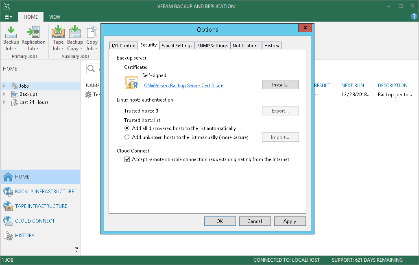Switch to the SNMP Settings tab
The image size is (419, 265).
coord(212,46)
